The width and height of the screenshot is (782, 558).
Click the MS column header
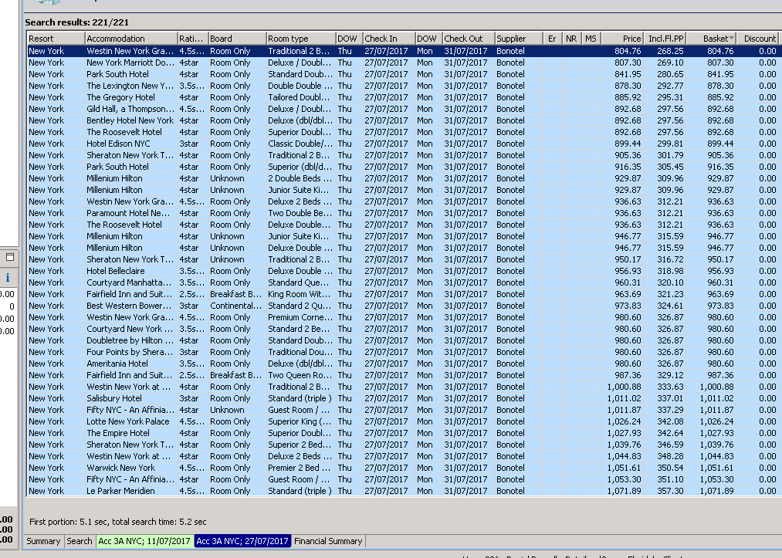click(591, 39)
